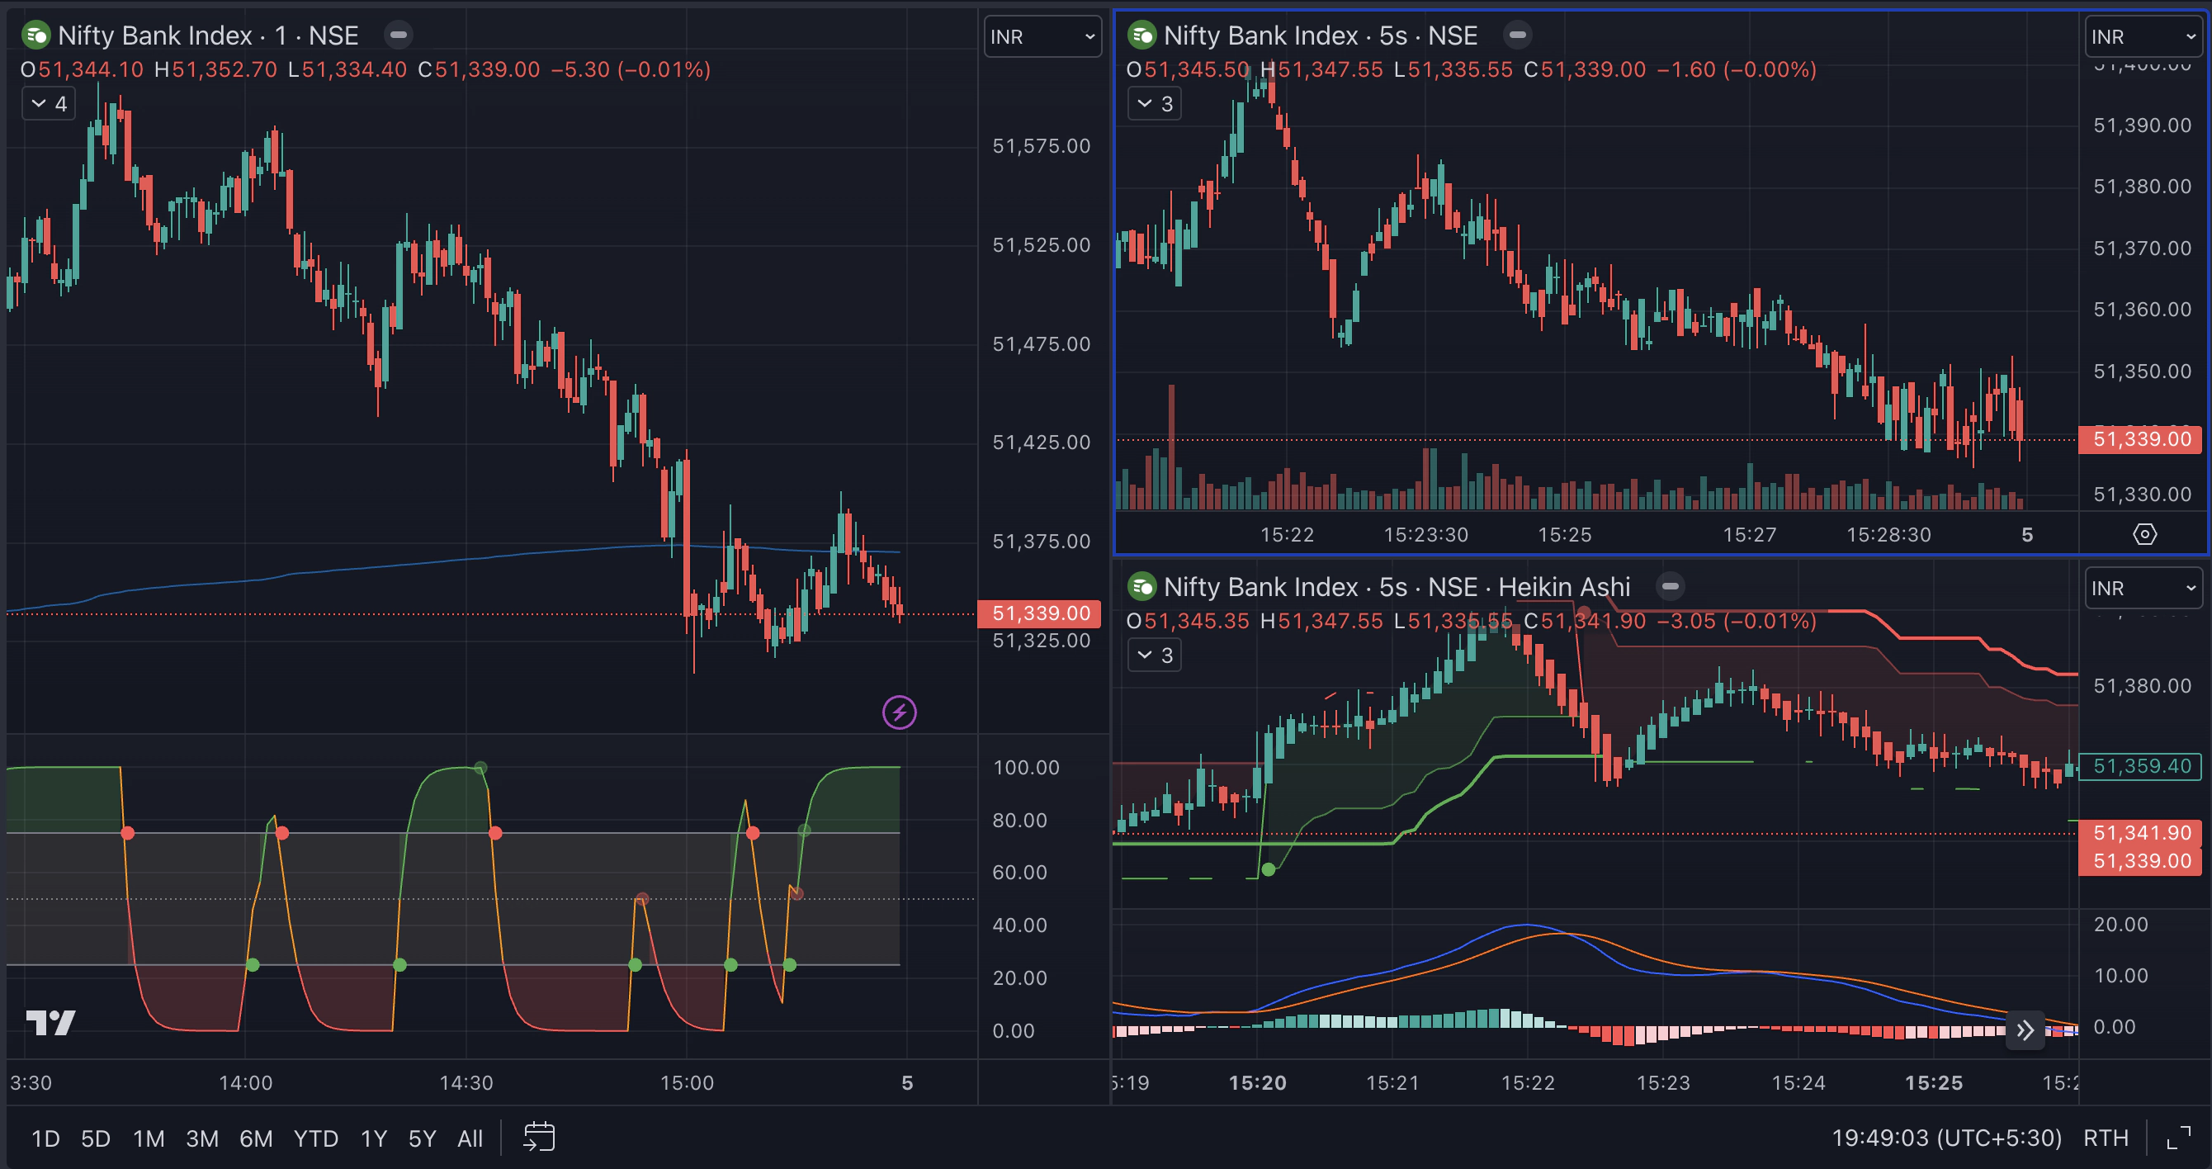The height and width of the screenshot is (1169, 2212).
Task: Click symbol logo in Heikin Ashi chart
Action: pos(1142,587)
